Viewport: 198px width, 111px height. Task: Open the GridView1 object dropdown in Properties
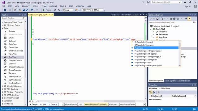(196, 88)
